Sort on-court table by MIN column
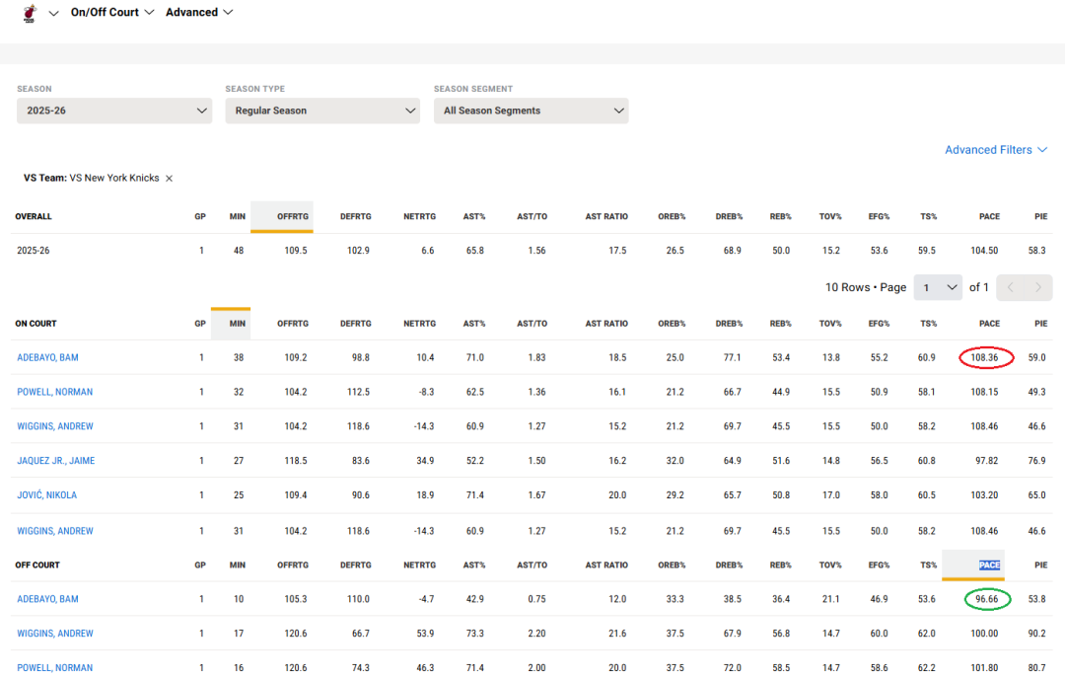Image resolution: width=1065 pixels, height=678 pixels. 237,324
